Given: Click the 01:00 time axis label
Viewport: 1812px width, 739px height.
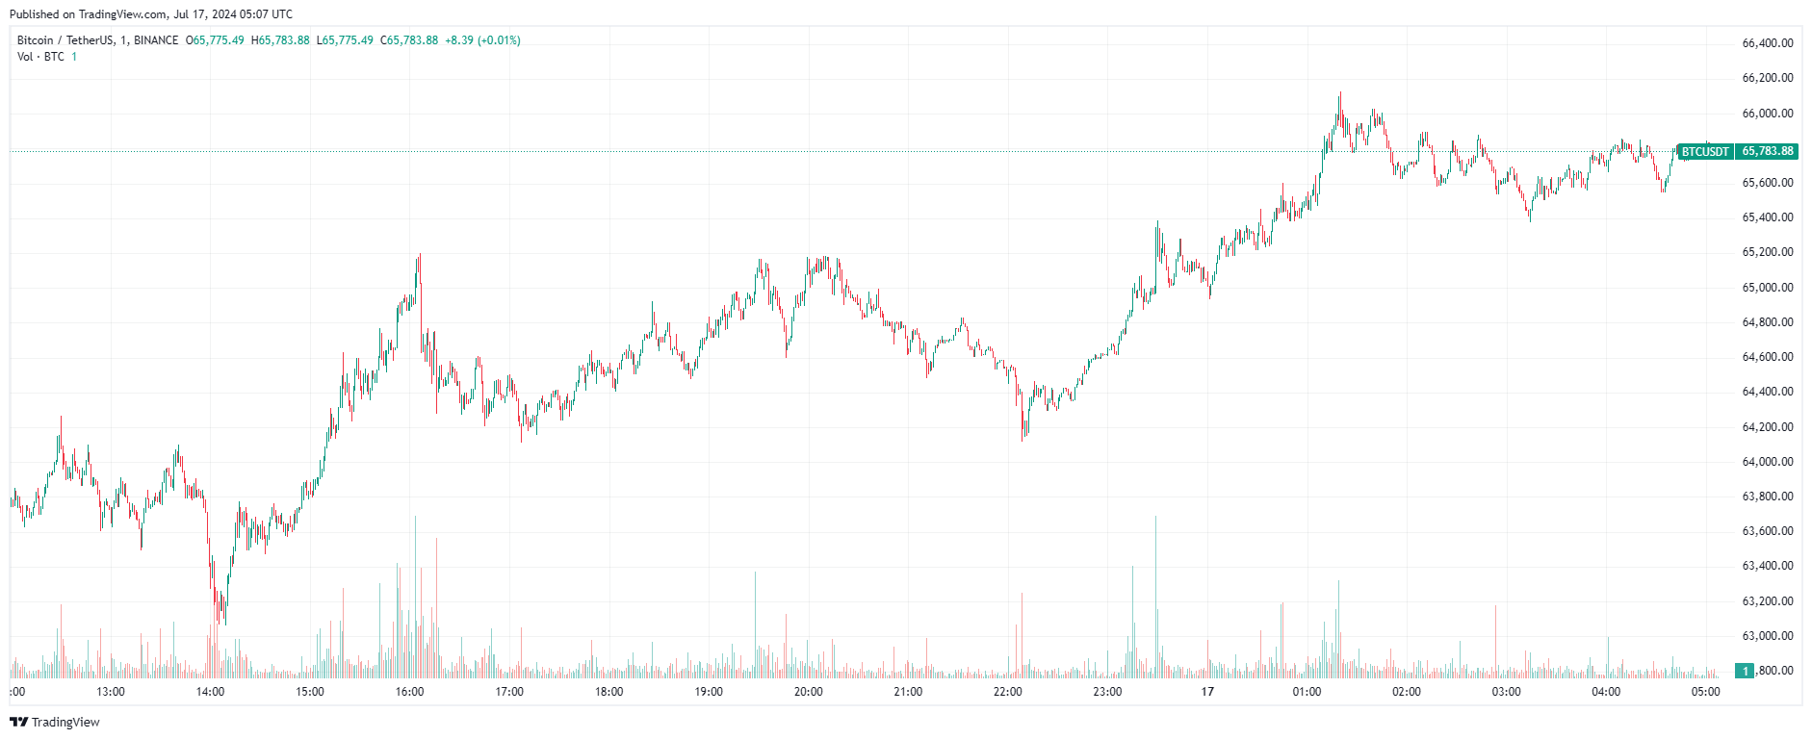Looking at the screenshot, I should pos(1307,692).
